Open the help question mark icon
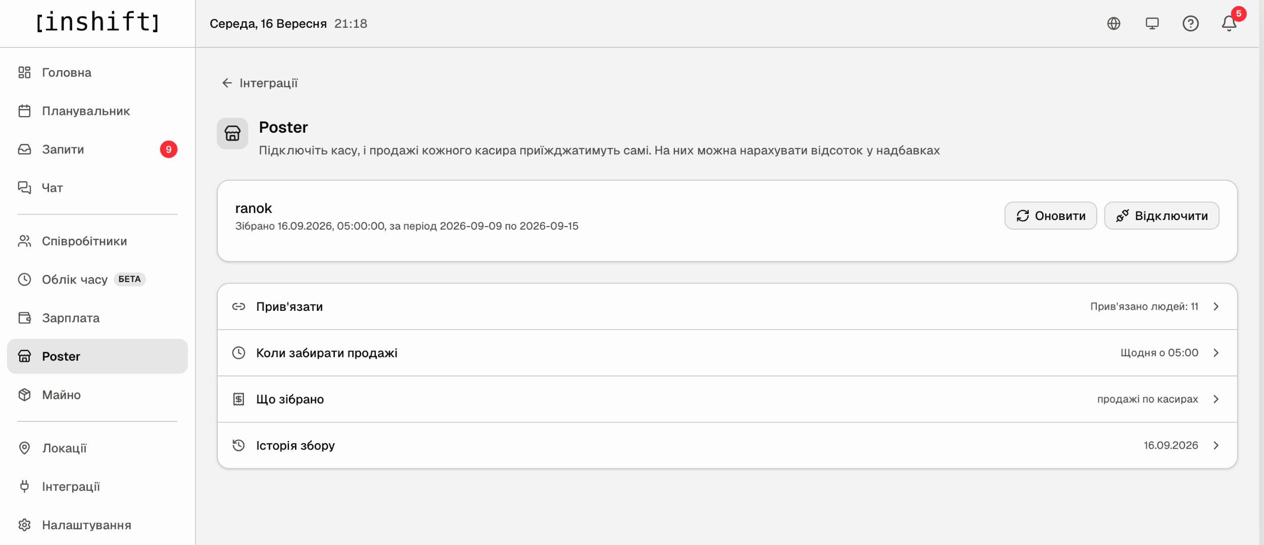1264x545 pixels. coord(1190,24)
